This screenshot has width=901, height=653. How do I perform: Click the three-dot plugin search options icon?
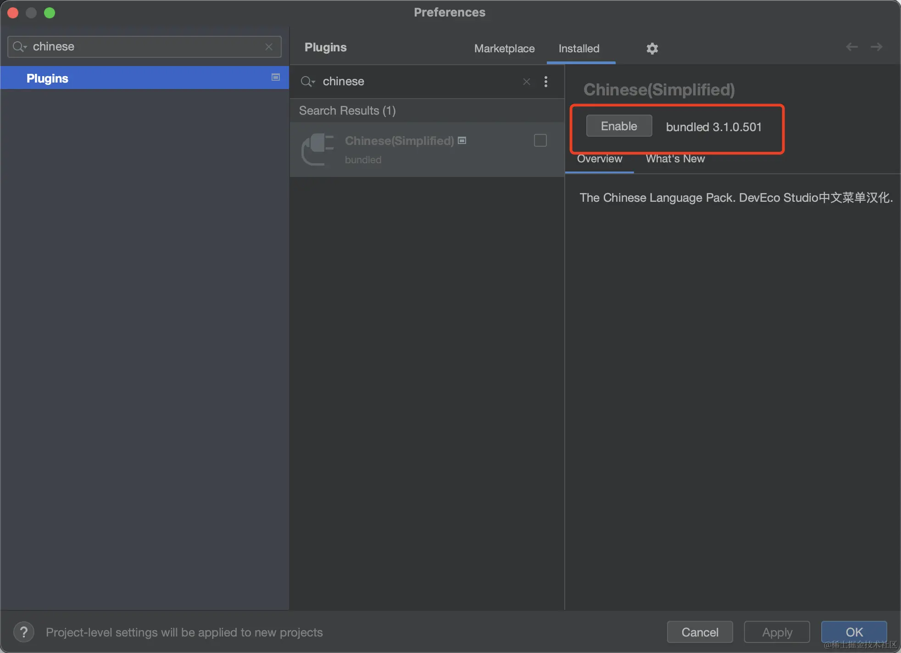545,82
